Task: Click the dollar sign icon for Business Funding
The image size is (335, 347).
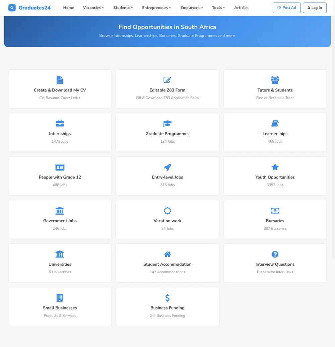Action: (x=167, y=298)
